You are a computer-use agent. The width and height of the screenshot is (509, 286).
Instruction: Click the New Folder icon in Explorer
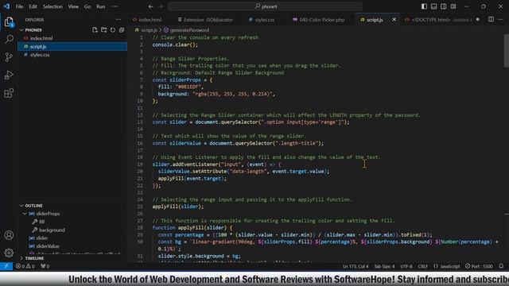point(104,30)
